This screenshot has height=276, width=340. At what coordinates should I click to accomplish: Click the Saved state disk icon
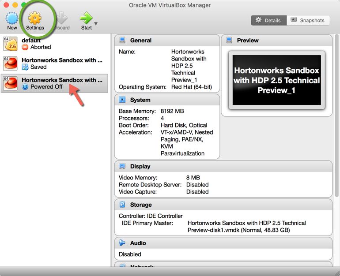(25, 67)
